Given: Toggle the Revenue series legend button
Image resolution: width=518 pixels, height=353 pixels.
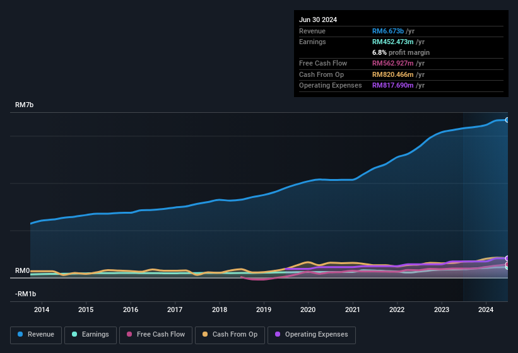Looking at the screenshot, I should [36, 335].
